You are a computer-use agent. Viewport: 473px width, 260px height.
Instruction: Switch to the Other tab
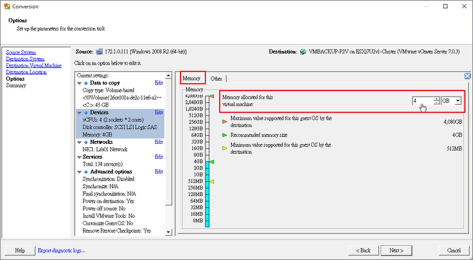coord(217,79)
